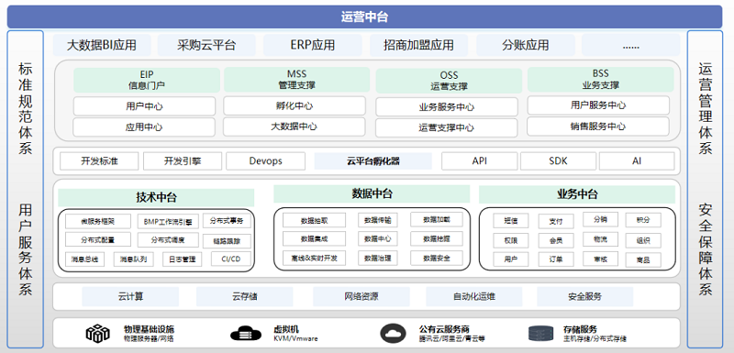Click the 数据集成 cell
Screen dimensions: 734x353
click(x=314, y=239)
